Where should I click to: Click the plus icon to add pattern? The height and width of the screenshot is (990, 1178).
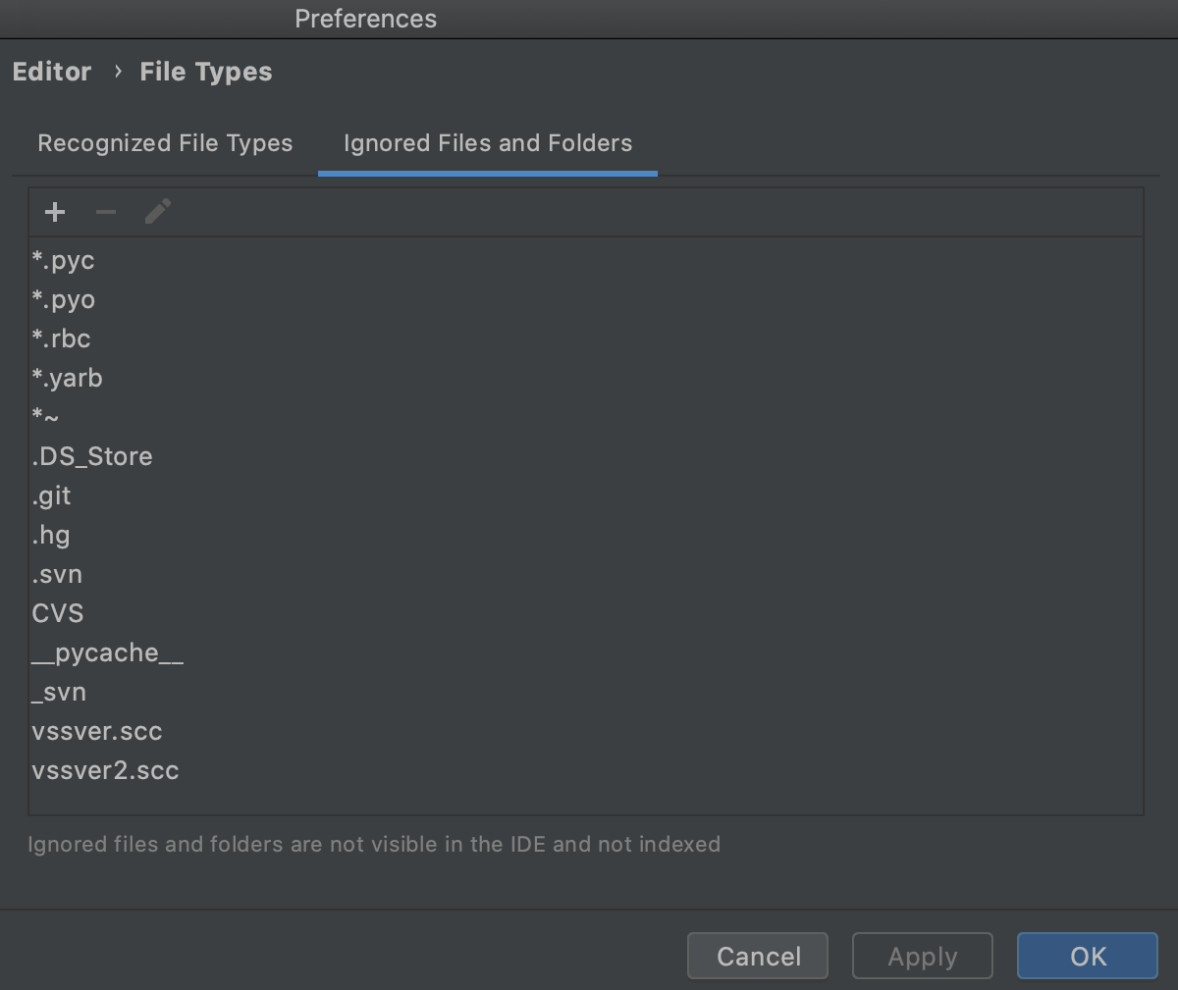coord(55,212)
